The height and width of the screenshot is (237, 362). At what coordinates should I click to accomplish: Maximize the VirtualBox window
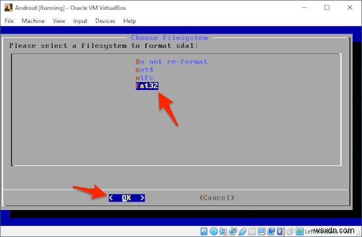point(327,8)
